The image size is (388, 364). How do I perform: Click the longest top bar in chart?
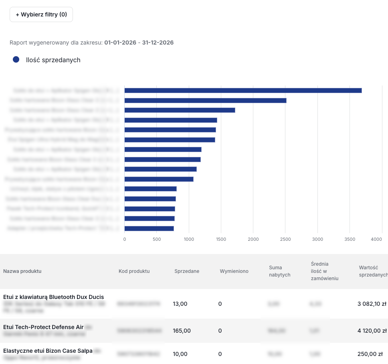tap(243, 90)
